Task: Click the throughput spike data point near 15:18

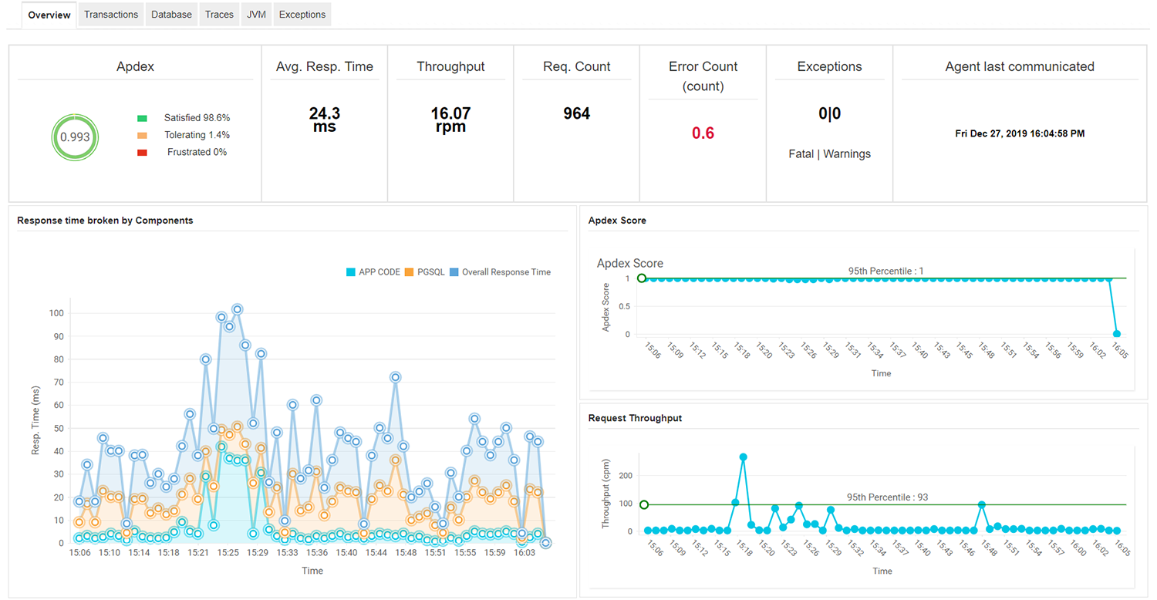Action: pyautogui.click(x=743, y=456)
